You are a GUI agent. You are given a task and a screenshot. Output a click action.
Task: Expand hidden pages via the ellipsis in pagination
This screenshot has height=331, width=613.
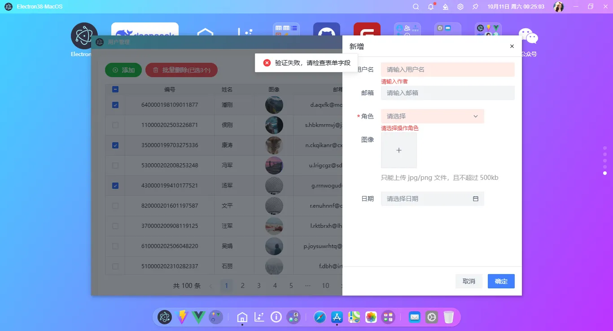307,285
